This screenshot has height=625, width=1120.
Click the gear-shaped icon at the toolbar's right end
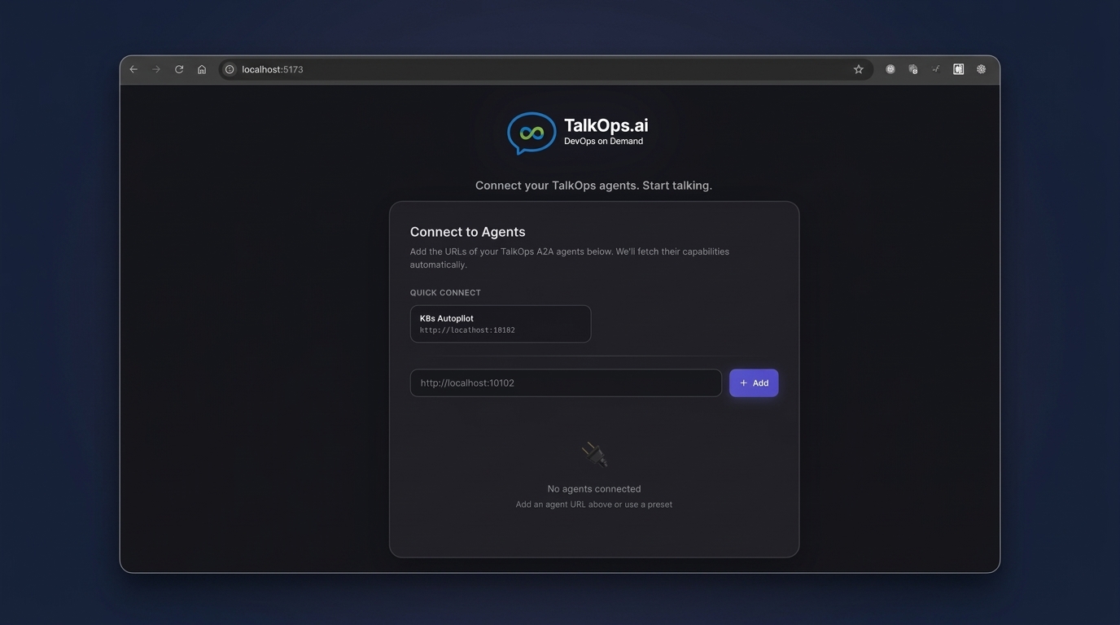click(982, 69)
